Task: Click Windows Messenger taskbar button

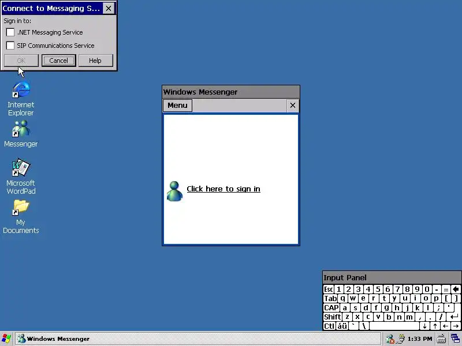Action: point(198,339)
